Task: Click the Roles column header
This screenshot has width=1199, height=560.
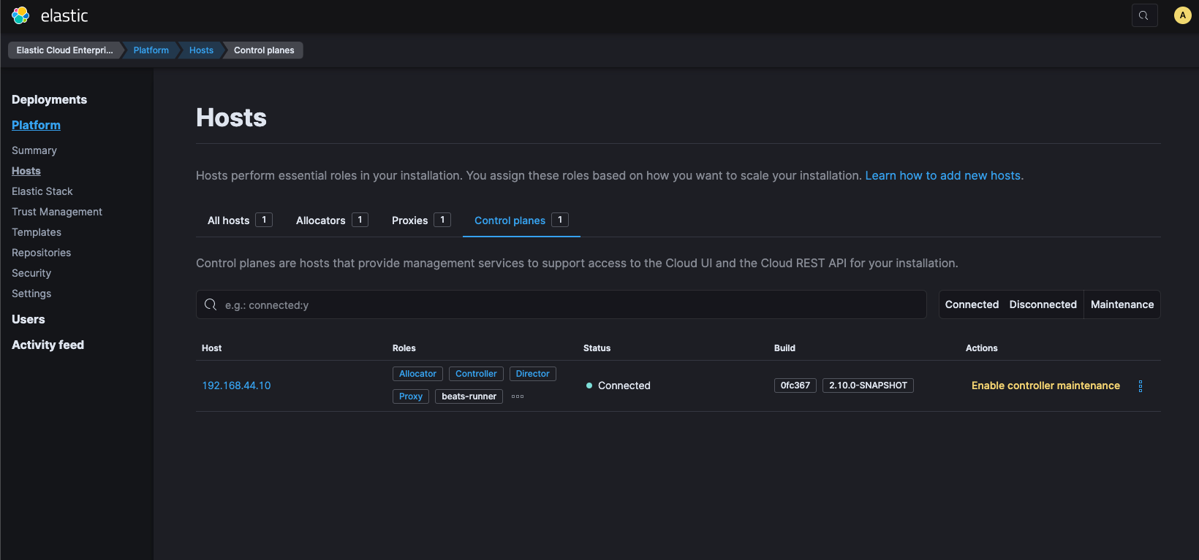Action: pos(404,348)
